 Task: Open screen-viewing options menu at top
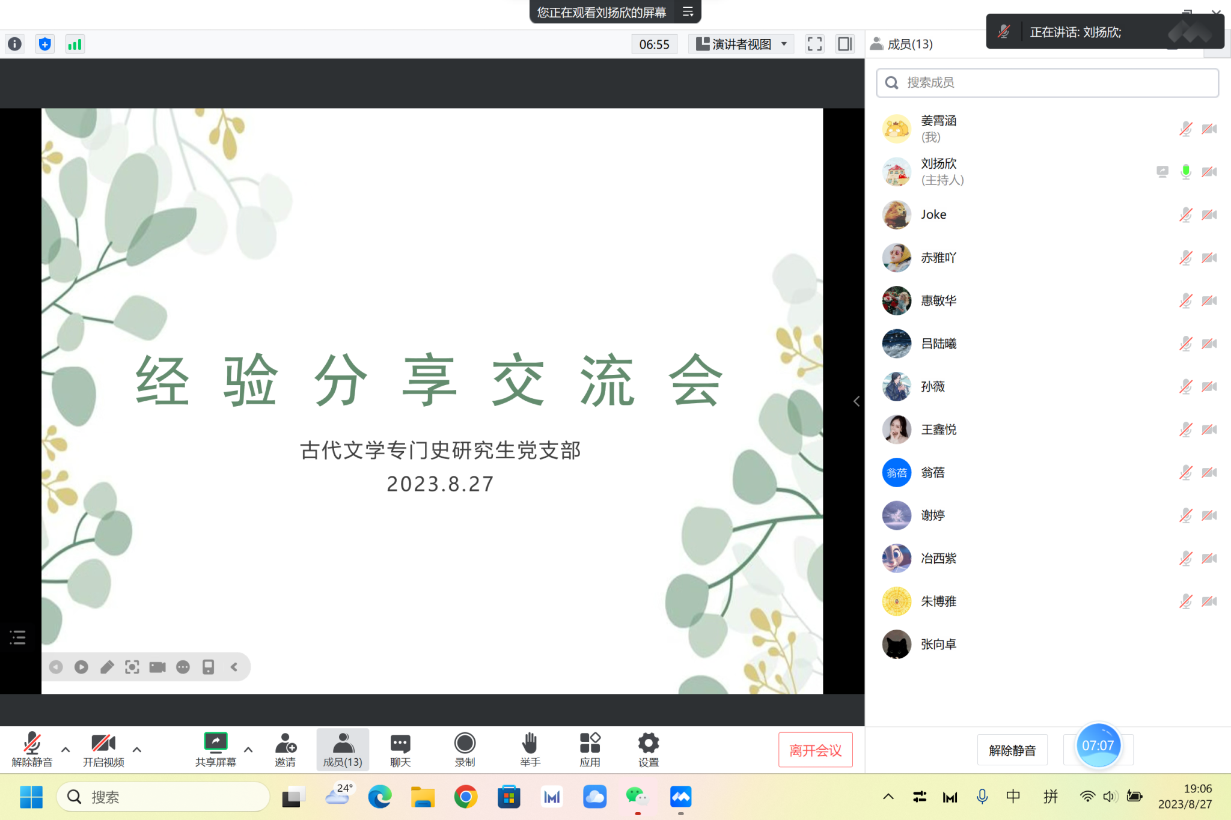(688, 12)
